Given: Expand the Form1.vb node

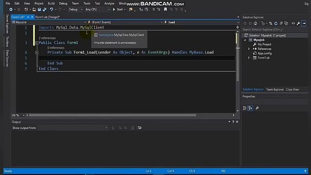Looking at the screenshot, I should [249, 58].
